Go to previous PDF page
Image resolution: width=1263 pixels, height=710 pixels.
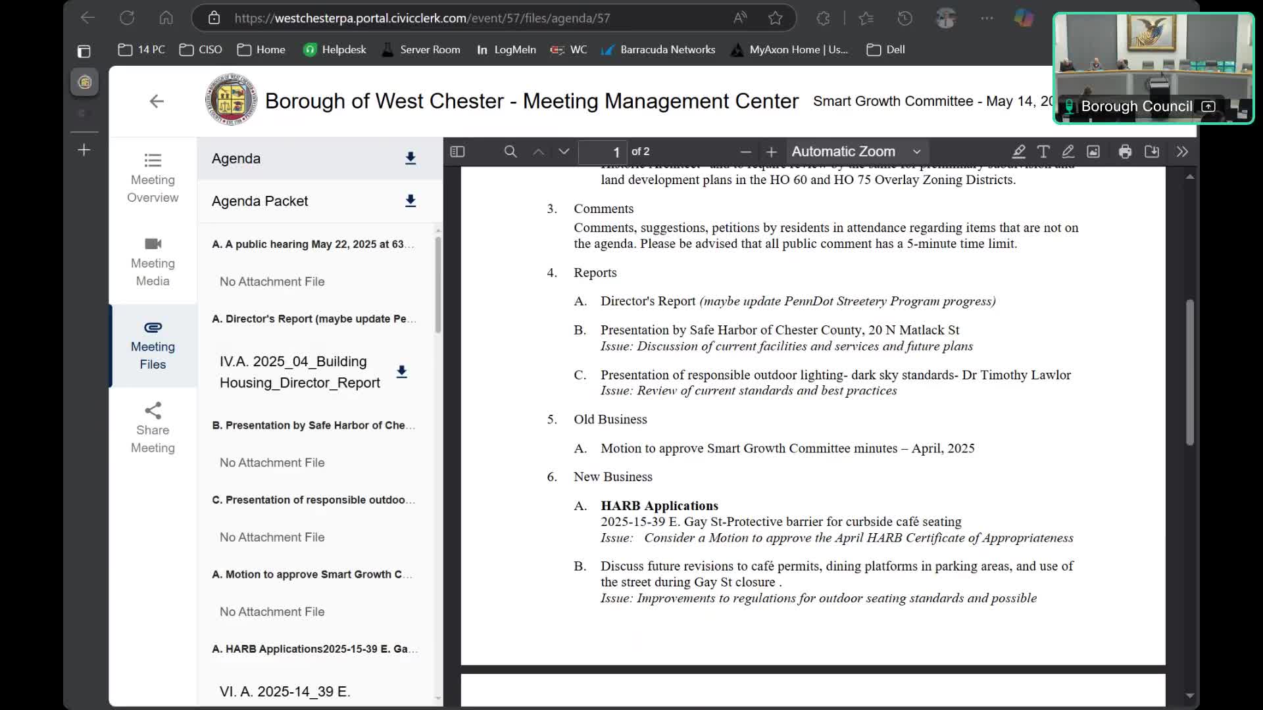pos(538,152)
